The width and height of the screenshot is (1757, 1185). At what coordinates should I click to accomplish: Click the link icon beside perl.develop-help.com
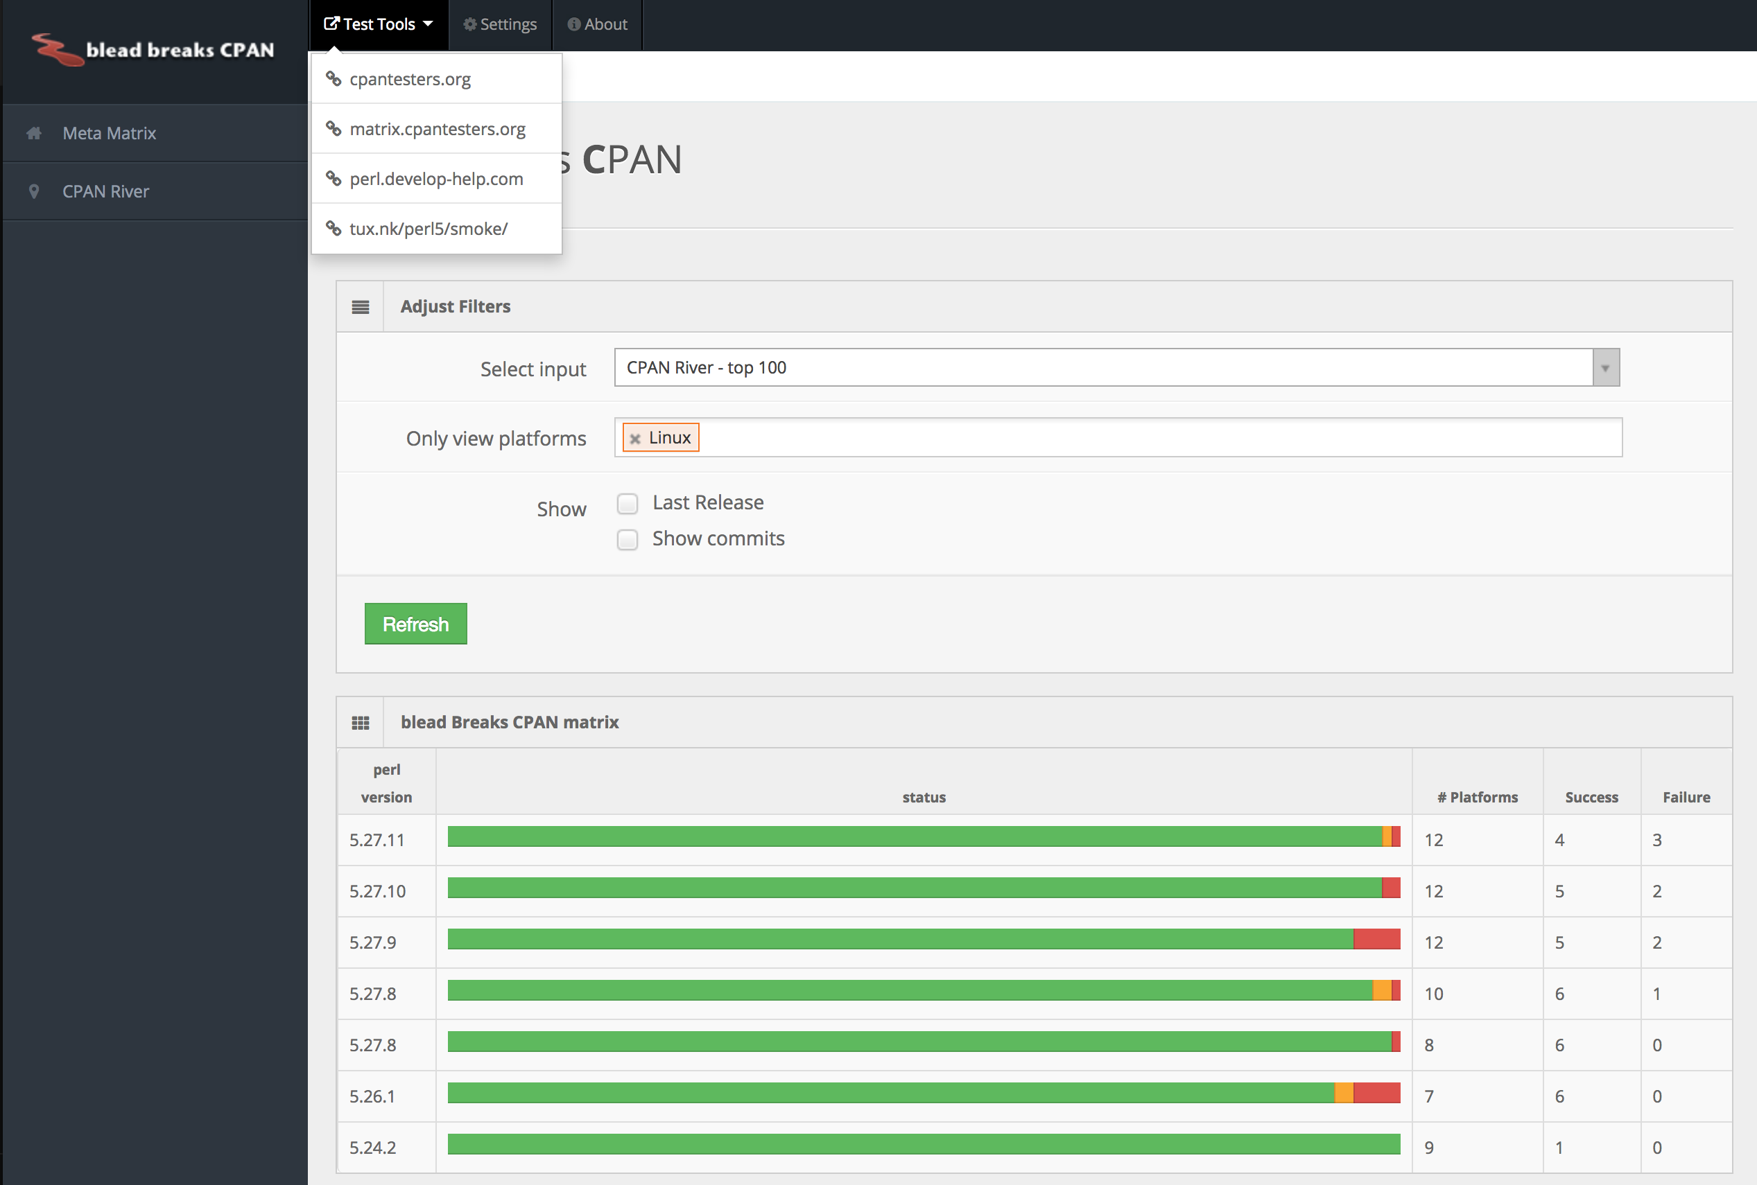(x=334, y=178)
